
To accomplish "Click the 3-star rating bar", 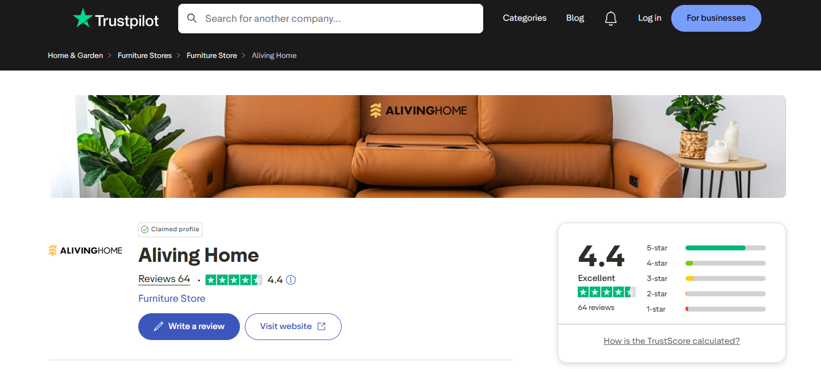I will click(725, 279).
